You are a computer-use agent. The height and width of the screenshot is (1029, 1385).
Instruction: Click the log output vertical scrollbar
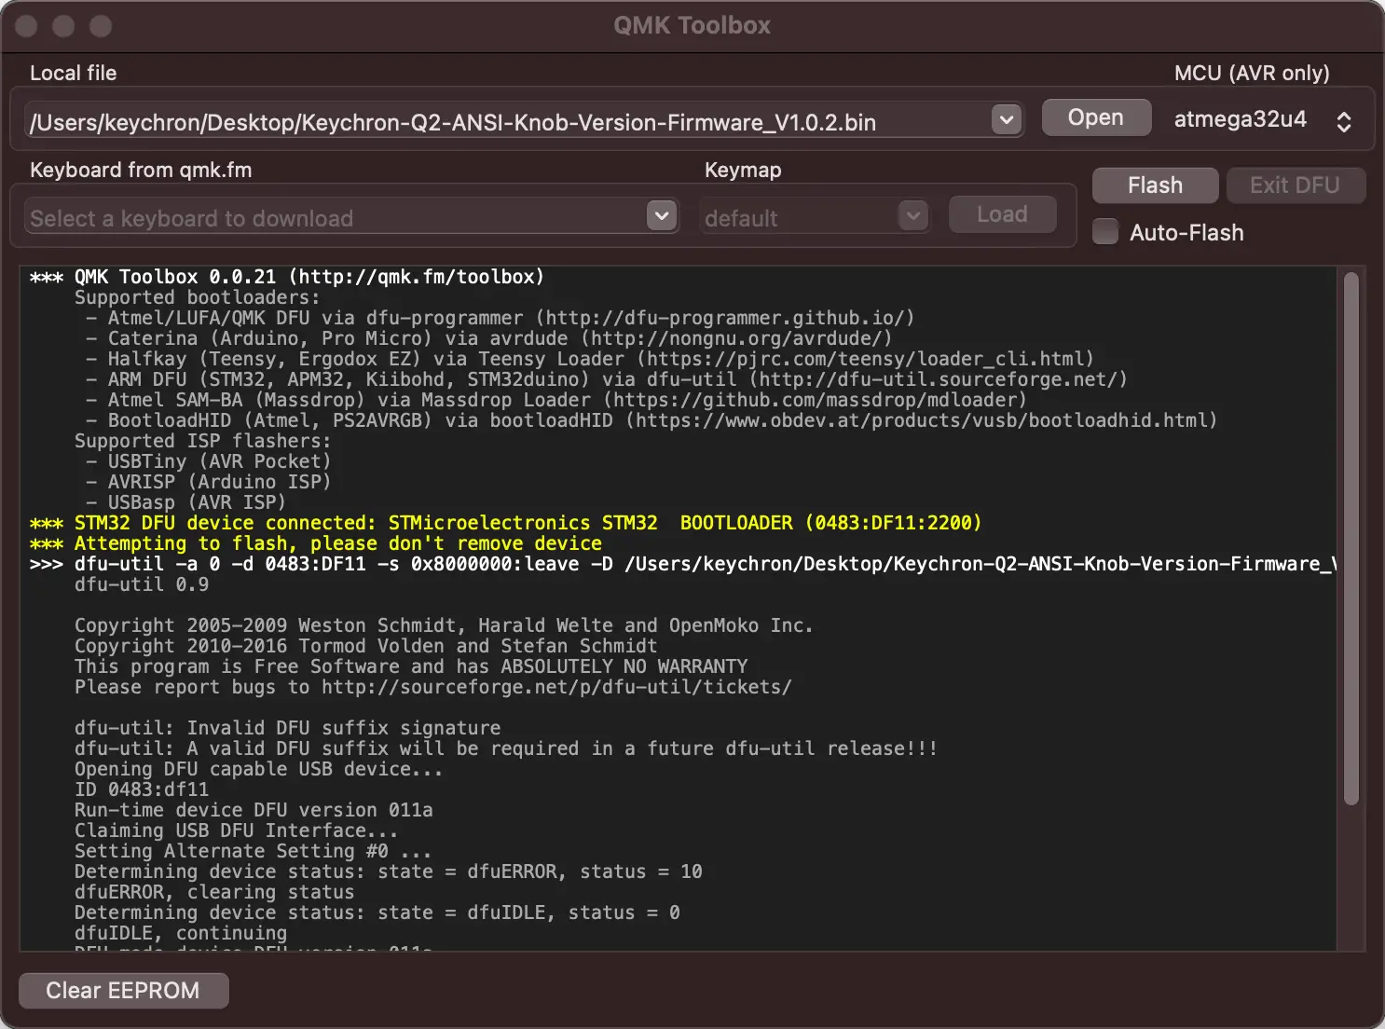(x=1351, y=538)
